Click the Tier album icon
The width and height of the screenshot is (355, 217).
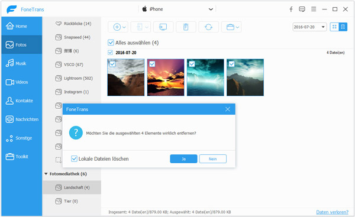[x=59, y=201]
